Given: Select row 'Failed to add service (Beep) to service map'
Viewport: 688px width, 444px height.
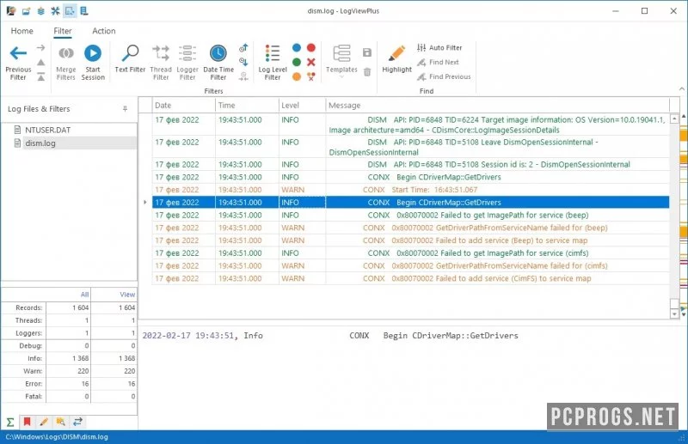Looking at the screenshot, I should point(411,240).
